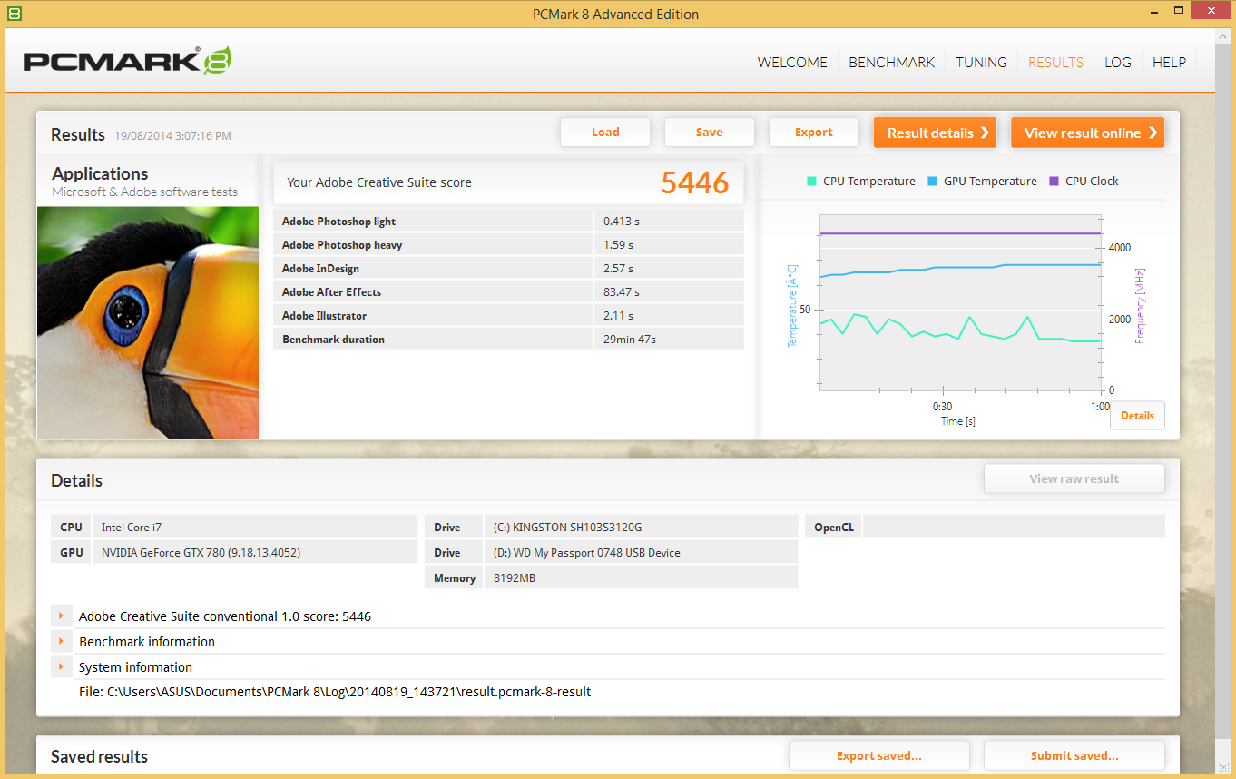Click the View raw result button
This screenshot has height=779, width=1236.
[x=1074, y=478]
